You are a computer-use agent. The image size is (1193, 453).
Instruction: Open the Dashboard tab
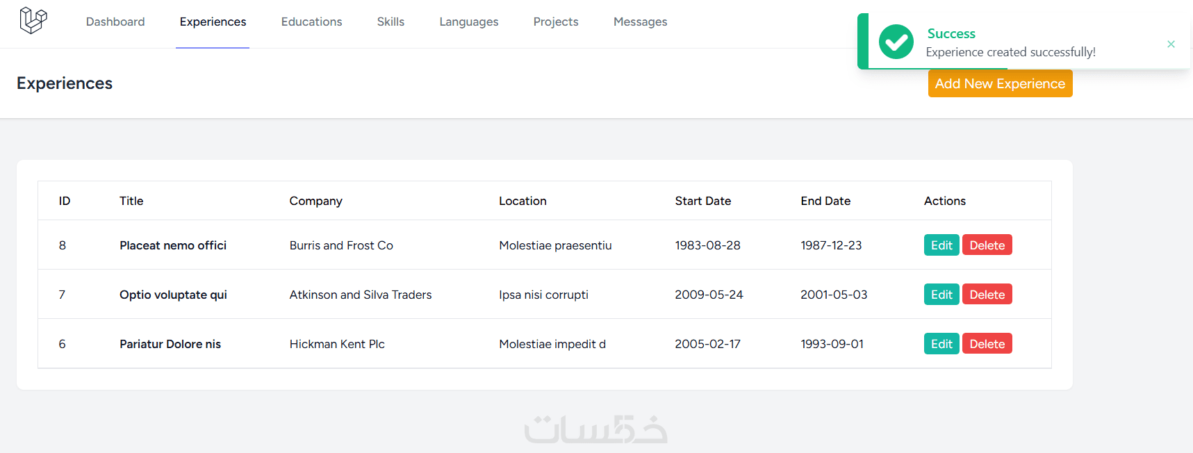coord(115,22)
